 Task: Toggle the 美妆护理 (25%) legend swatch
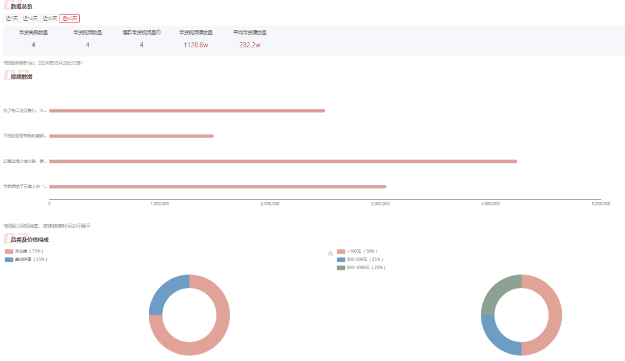pos(9,259)
